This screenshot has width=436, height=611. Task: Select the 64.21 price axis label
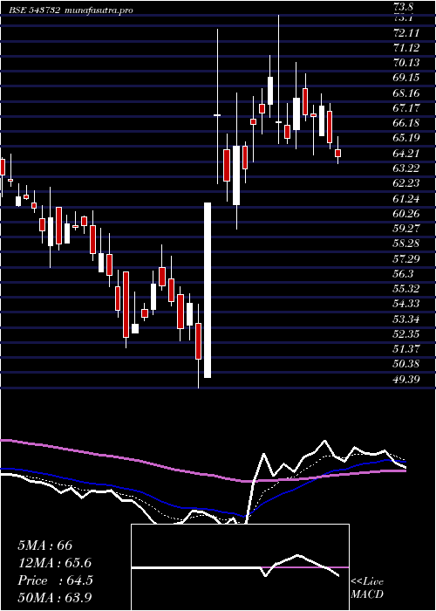click(406, 153)
